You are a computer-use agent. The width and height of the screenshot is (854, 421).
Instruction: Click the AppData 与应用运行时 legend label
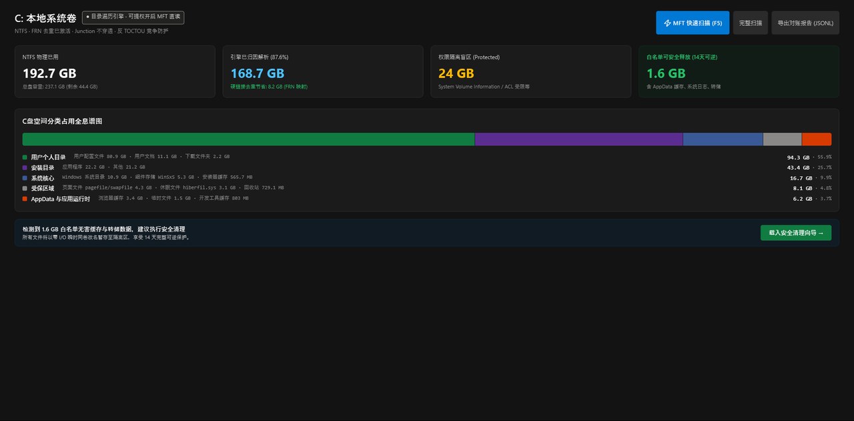tap(61, 199)
